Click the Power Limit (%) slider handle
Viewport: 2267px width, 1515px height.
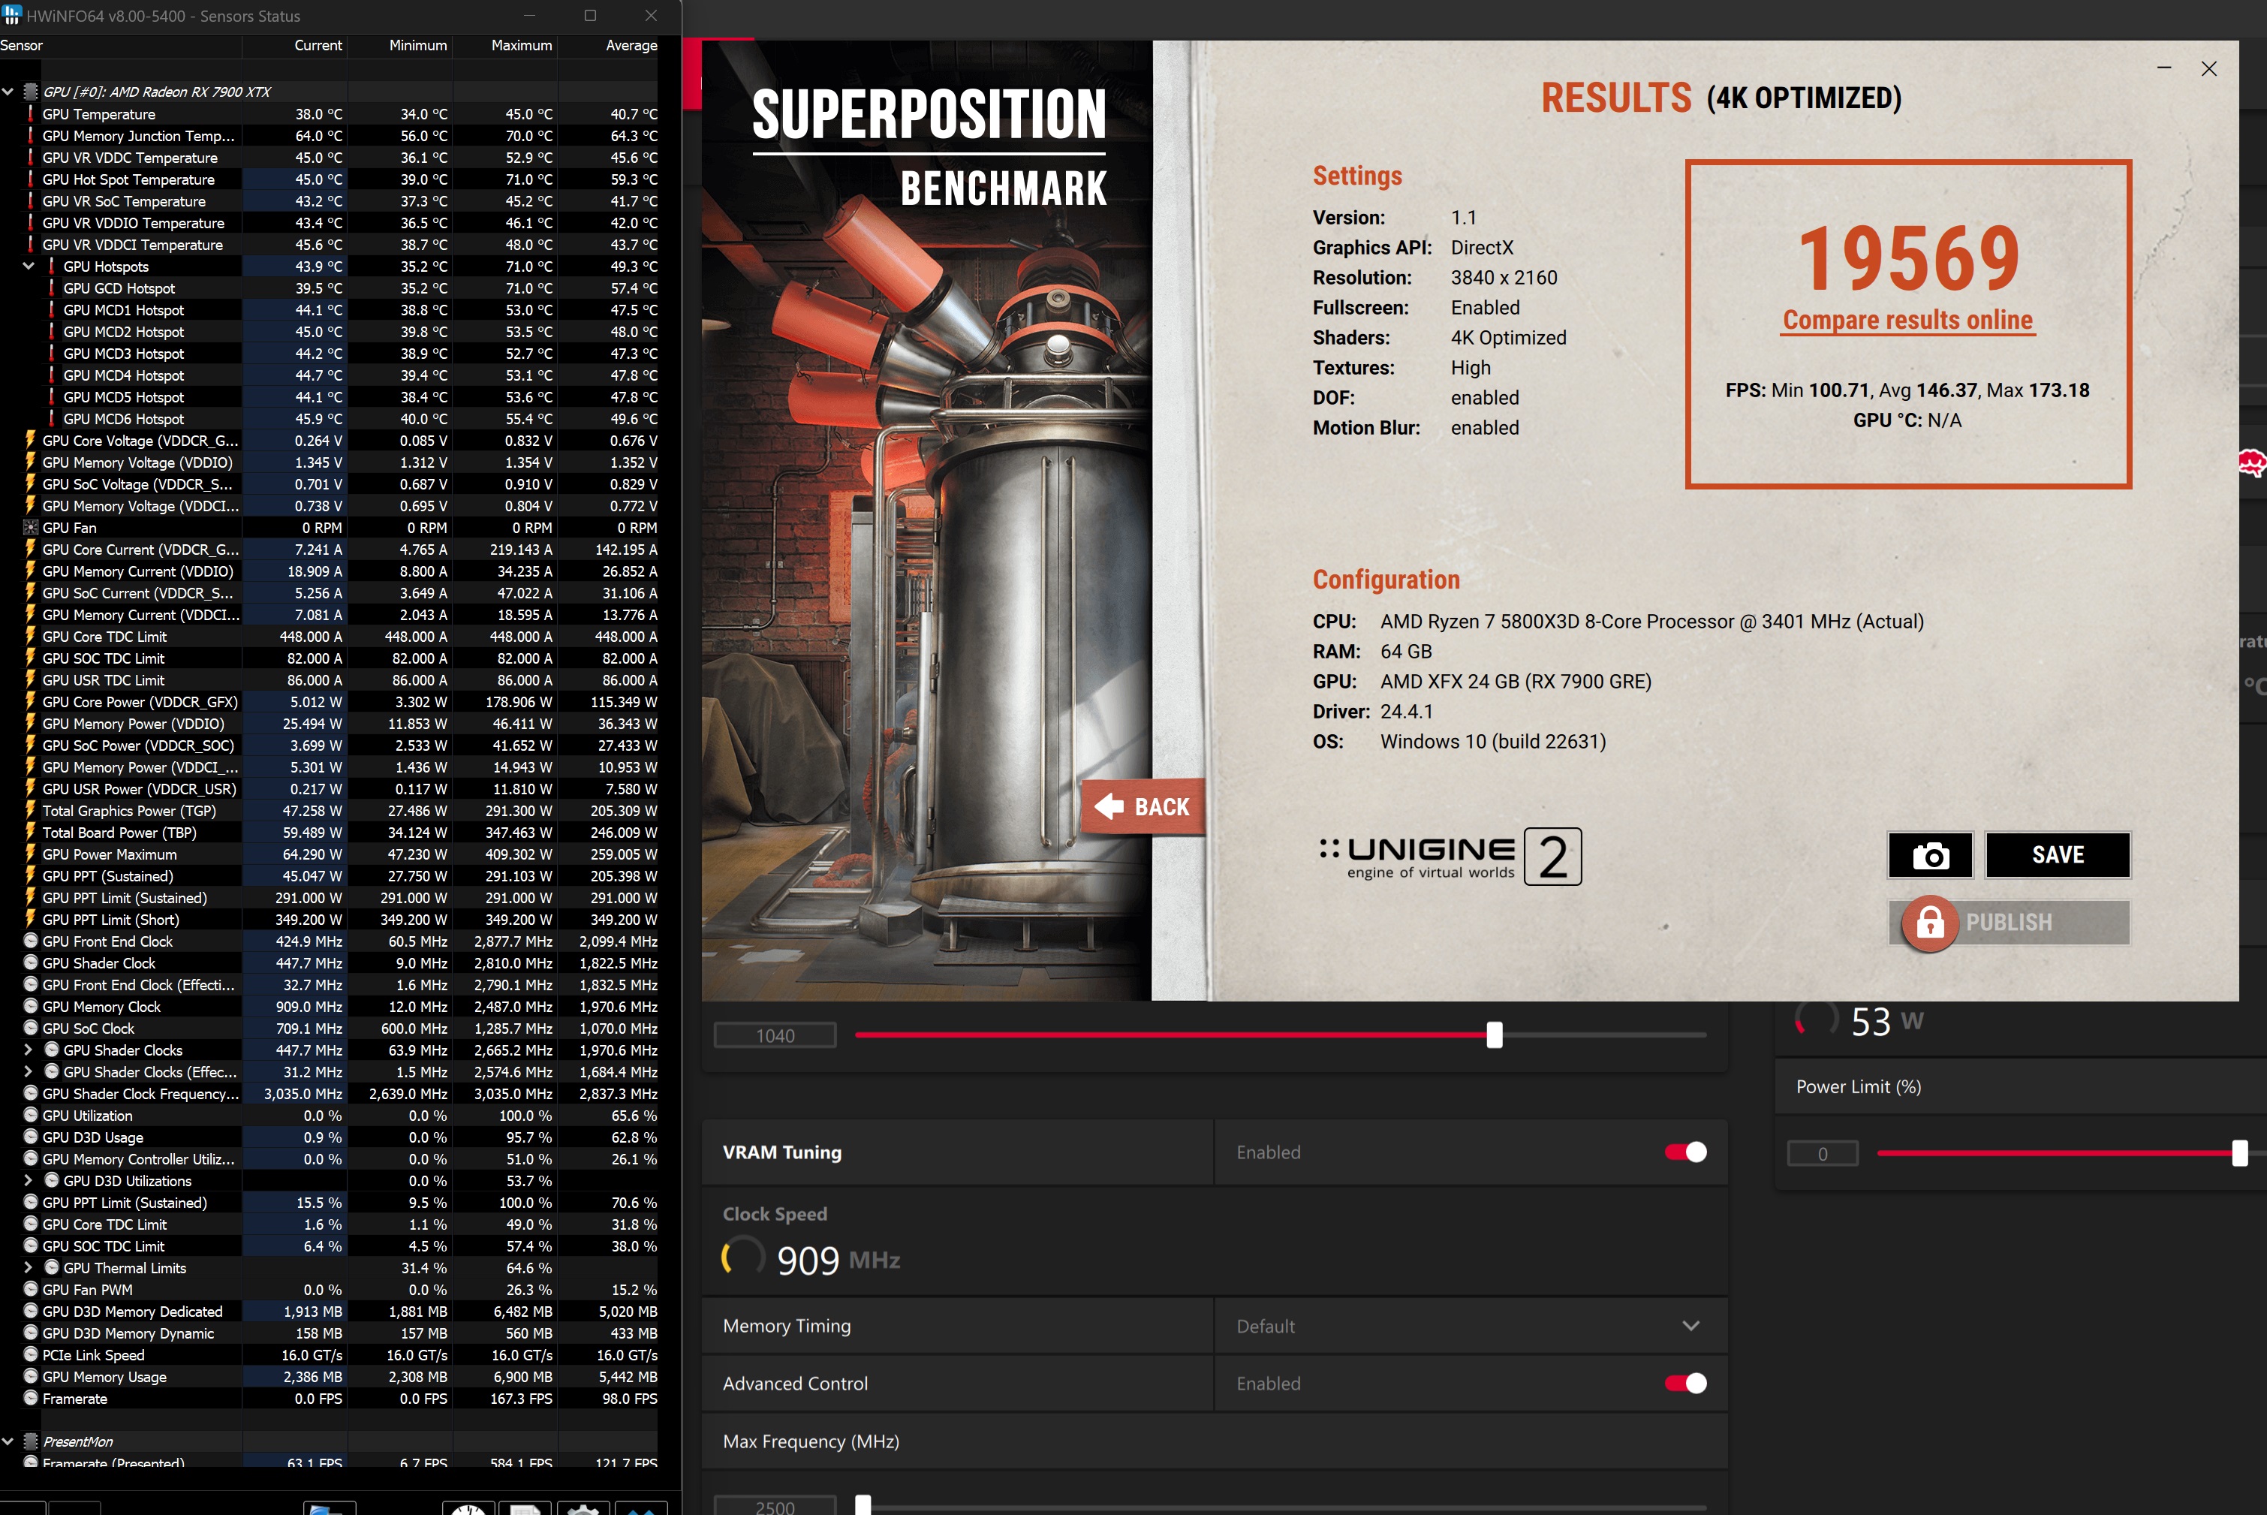2240,1152
